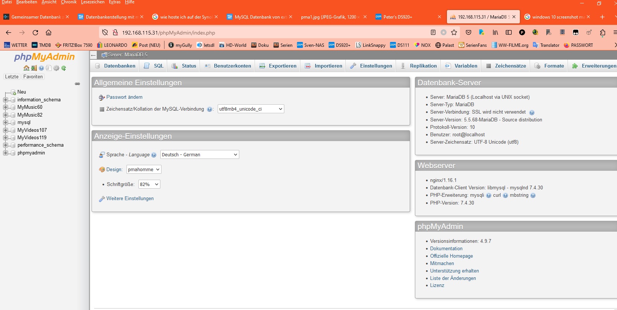Click the Weitere Einstellungen link

[x=130, y=199]
